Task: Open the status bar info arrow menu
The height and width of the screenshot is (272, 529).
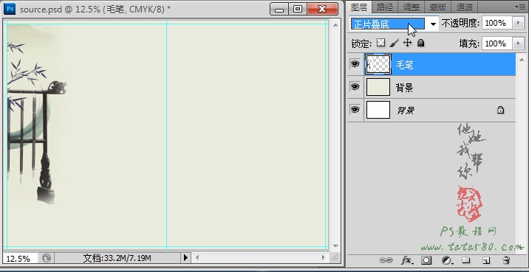Action: pyautogui.click(x=185, y=258)
